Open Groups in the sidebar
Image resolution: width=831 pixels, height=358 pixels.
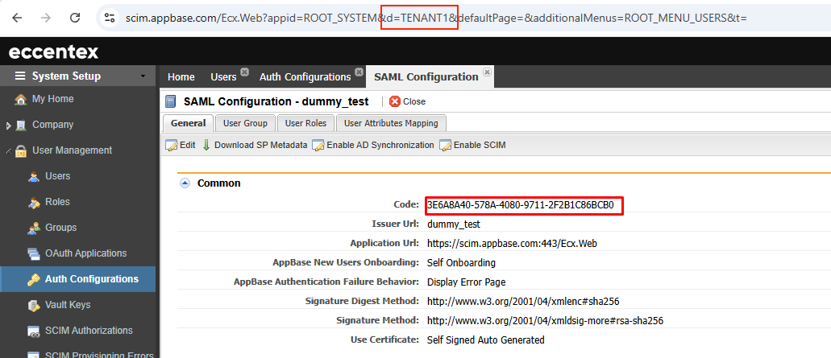tap(60, 228)
